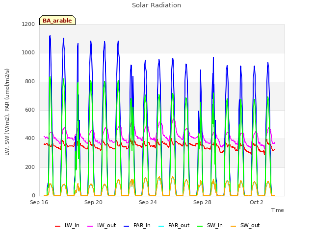The width and height of the screenshot is (314, 235).
Task: Click the 600 y-axis tick label
Action: (x=30, y=110)
